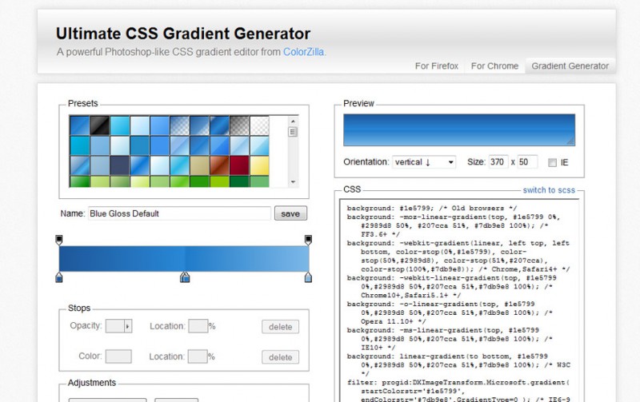Click the left top opacity stop marker
The width and height of the screenshot is (640, 402).
[59, 240]
